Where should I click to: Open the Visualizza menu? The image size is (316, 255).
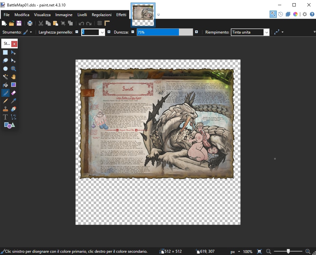pyautogui.click(x=42, y=15)
